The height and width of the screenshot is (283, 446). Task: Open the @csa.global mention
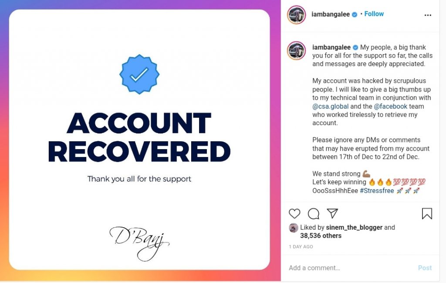(330, 106)
